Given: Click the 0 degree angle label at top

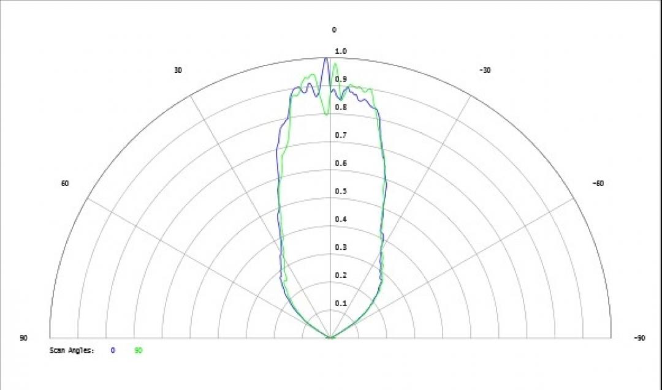Looking at the screenshot, I should 334,30.
